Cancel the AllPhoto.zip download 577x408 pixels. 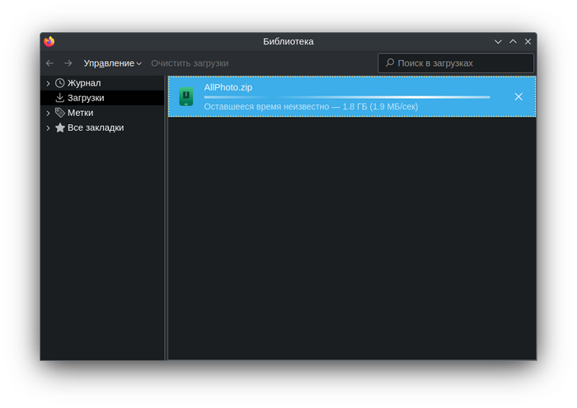pyautogui.click(x=518, y=97)
